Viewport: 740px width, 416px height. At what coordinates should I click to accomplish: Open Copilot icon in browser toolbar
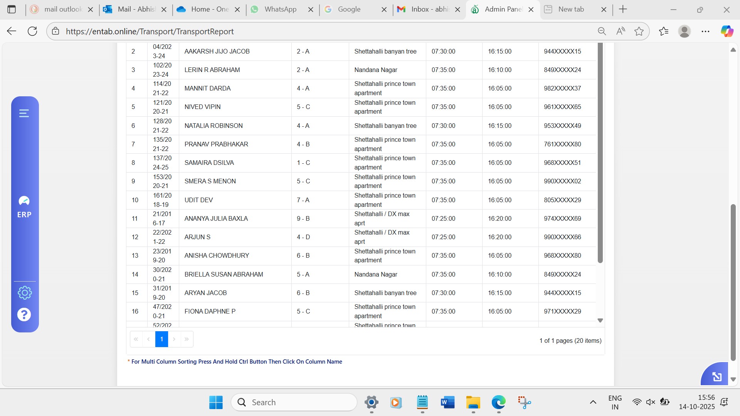click(727, 31)
